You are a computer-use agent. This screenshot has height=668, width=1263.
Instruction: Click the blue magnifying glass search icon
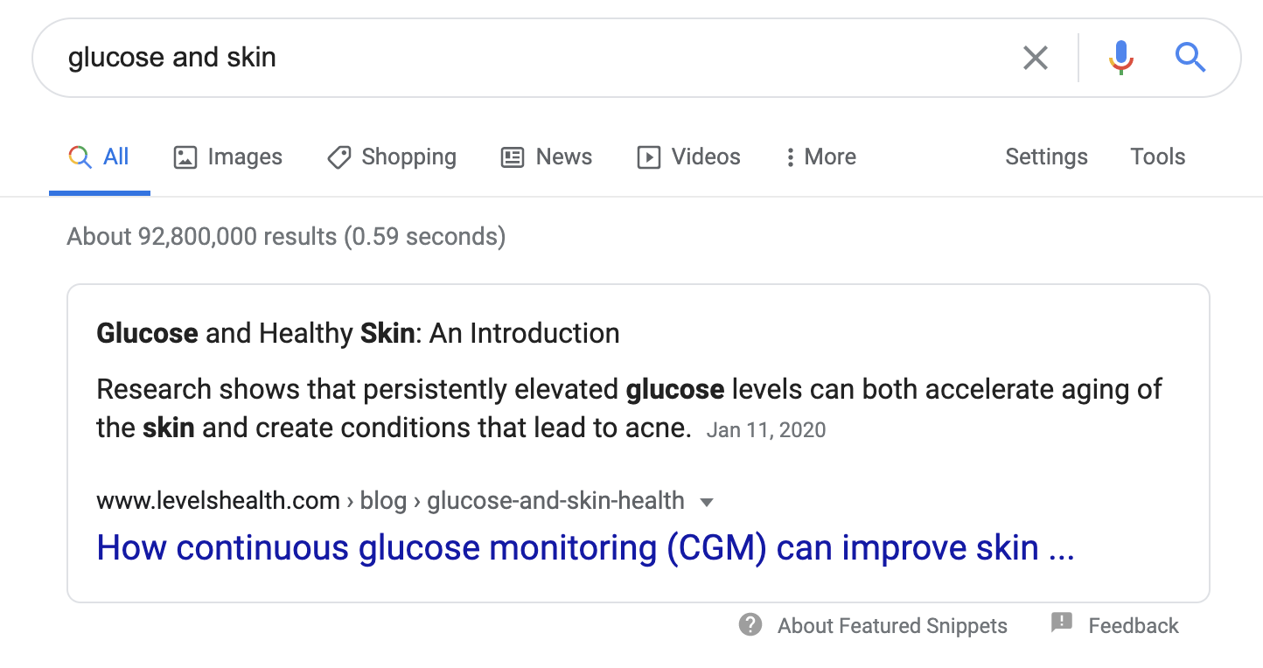1190,58
